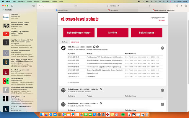Select Cubase AI 6 product row
The height and width of the screenshot is (118, 189).
115,76
